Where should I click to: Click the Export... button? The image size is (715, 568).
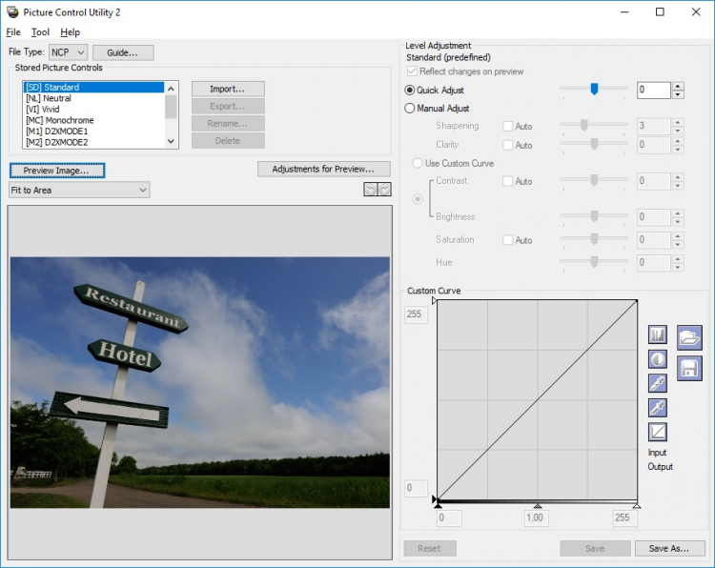(x=228, y=106)
